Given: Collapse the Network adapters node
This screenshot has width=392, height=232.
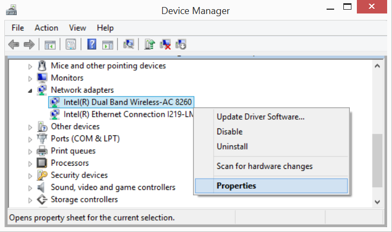Looking at the screenshot, I should click(30, 91).
